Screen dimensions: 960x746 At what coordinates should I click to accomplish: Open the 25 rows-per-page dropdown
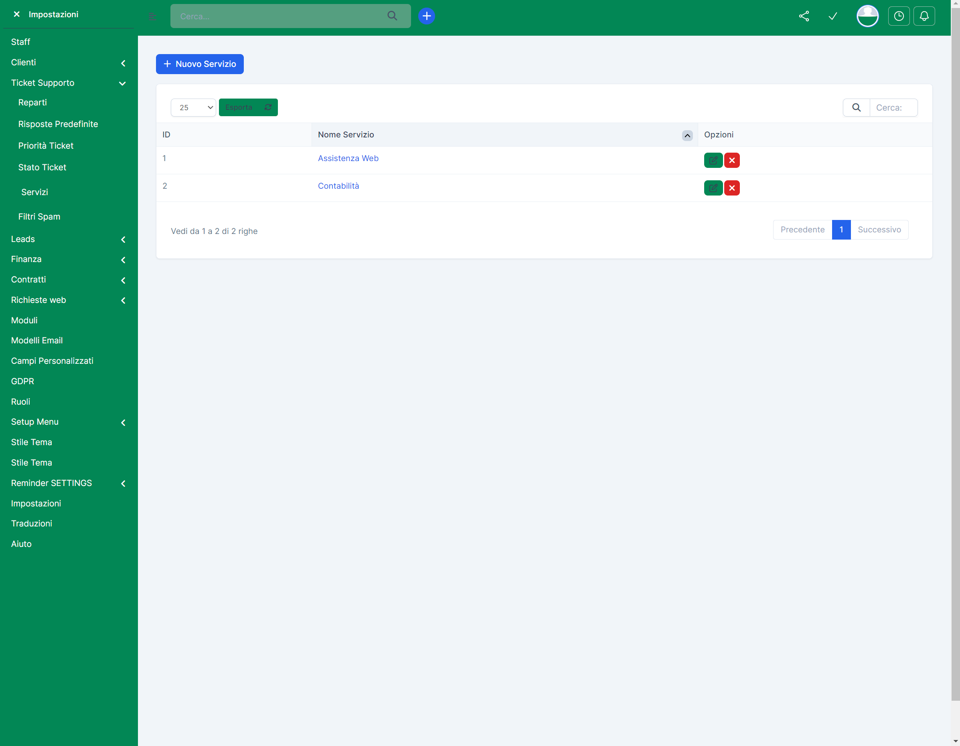(193, 108)
